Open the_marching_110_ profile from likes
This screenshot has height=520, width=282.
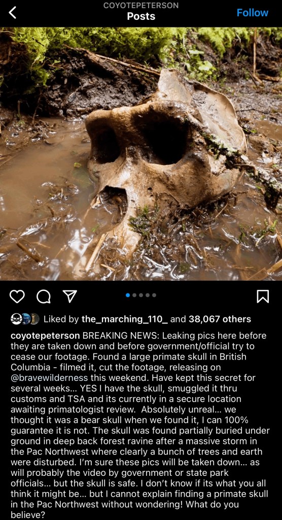pos(125,319)
